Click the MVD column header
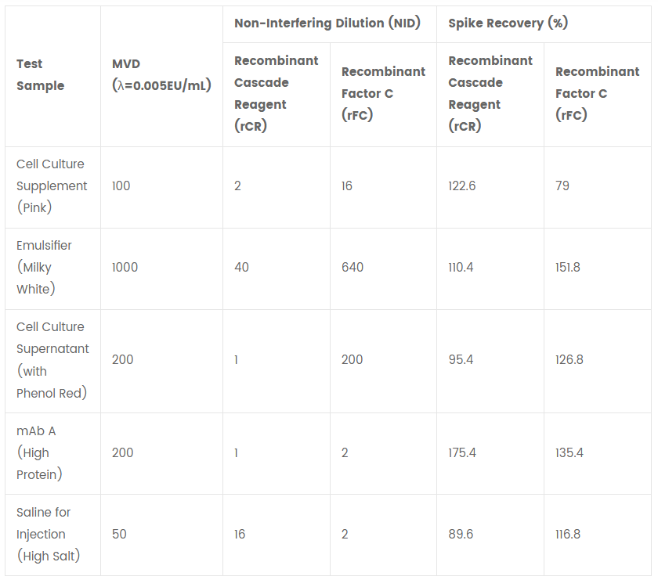 click(x=161, y=74)
